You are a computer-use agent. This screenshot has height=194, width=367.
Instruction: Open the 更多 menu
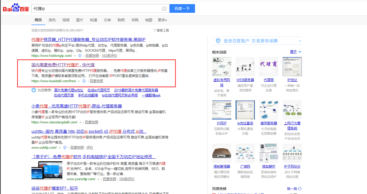point(163,20)
